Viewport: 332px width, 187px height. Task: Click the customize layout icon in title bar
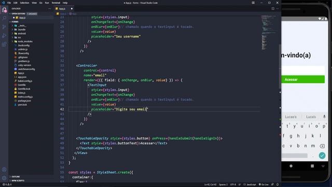[253, 3]
